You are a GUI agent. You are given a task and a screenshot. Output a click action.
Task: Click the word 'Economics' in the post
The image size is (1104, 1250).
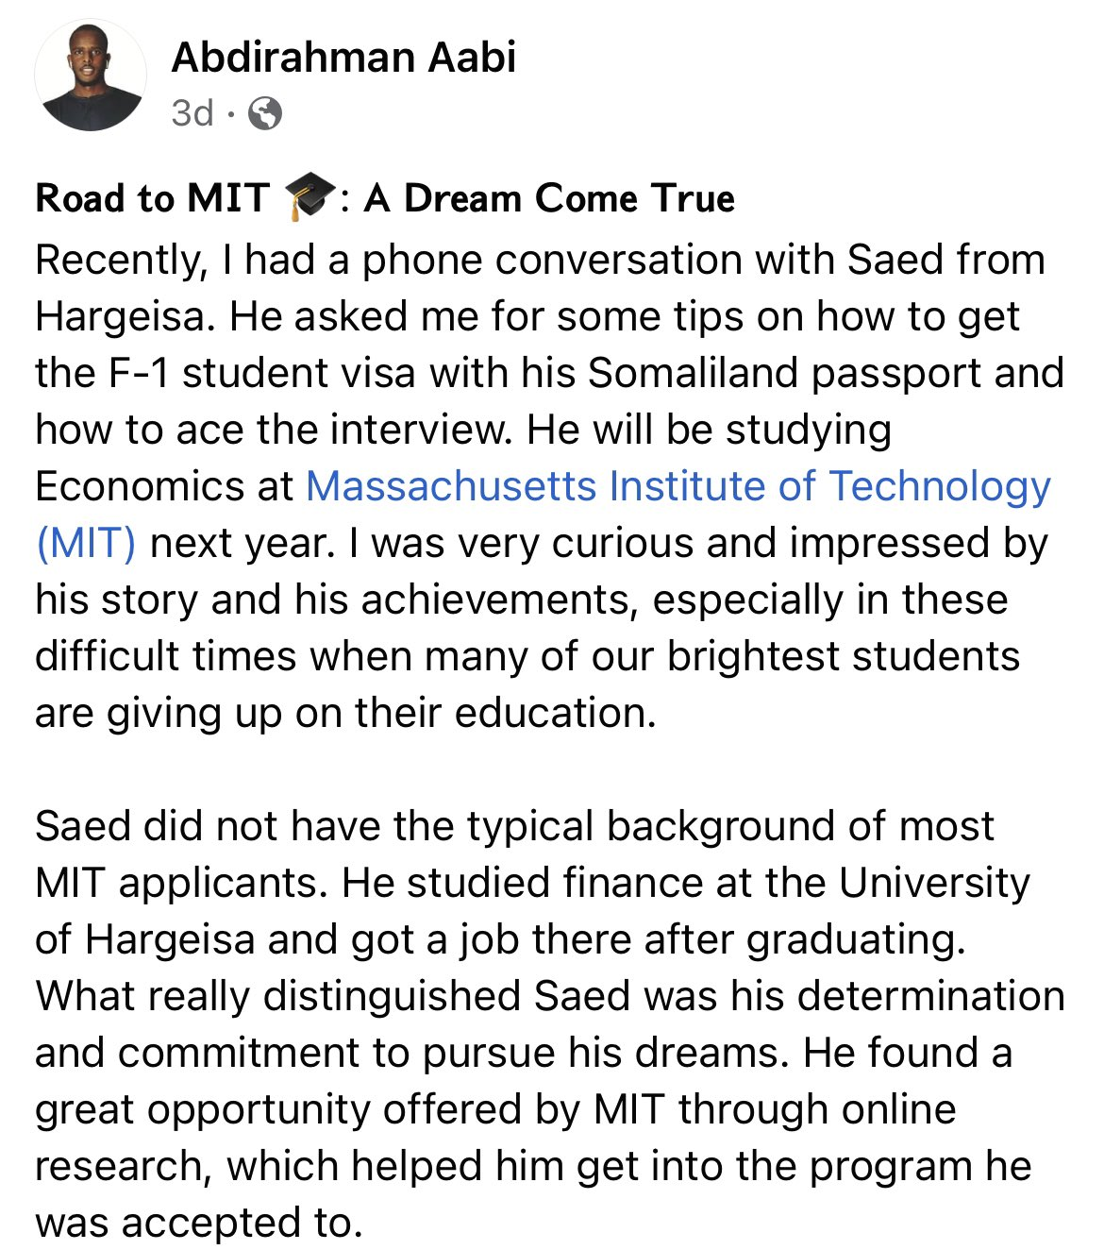141,487
